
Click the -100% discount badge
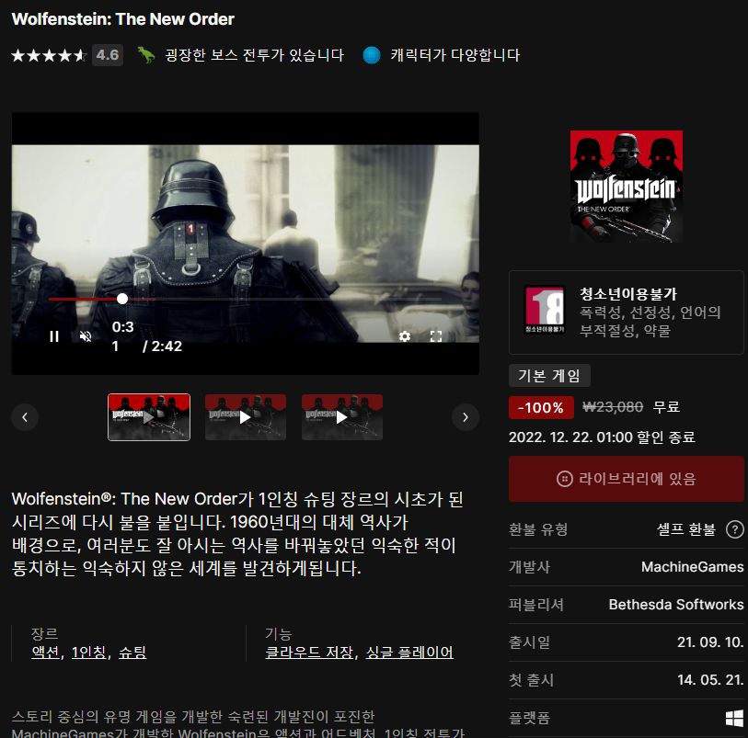(541, 408)
